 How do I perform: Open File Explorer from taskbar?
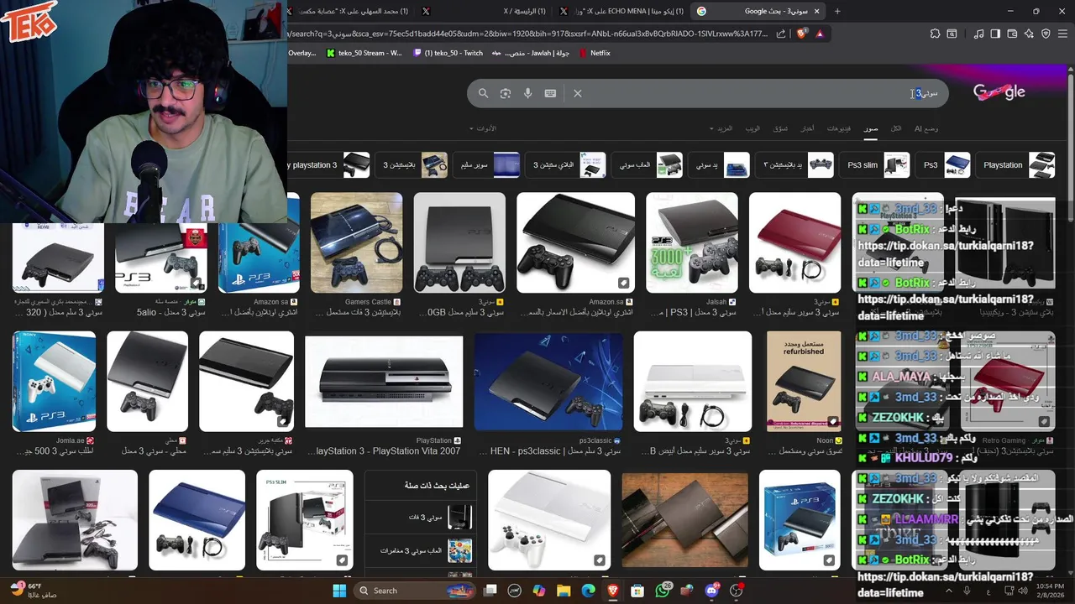point(564,591)
